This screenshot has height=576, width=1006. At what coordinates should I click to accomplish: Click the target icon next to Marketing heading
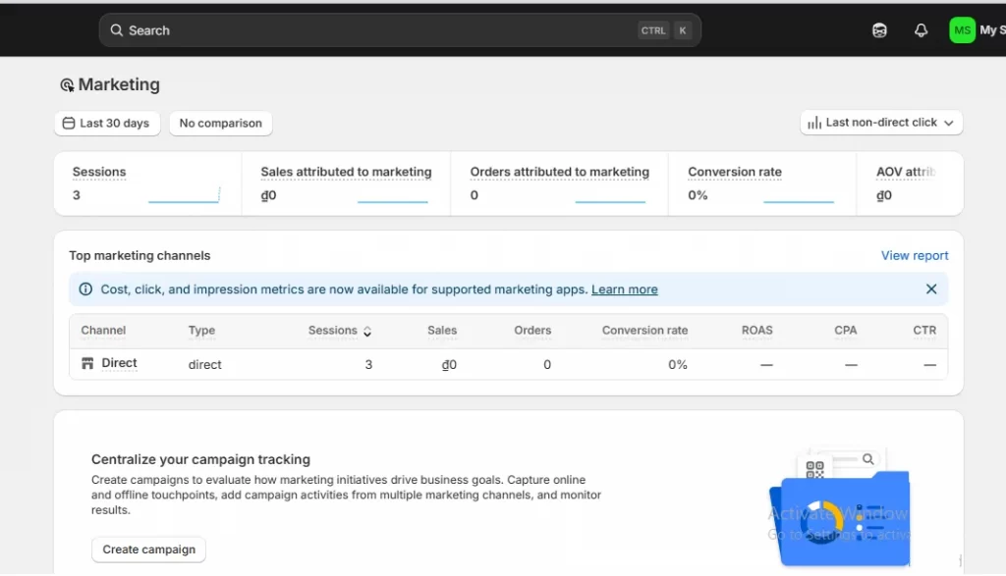(67, 83)
